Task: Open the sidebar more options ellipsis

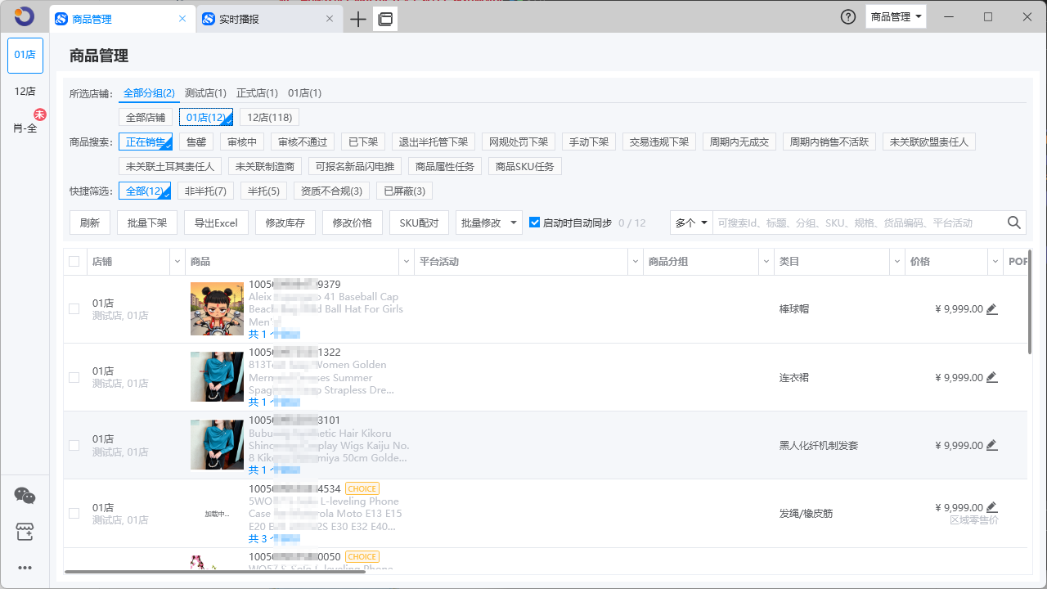Action: click(25, 568)
